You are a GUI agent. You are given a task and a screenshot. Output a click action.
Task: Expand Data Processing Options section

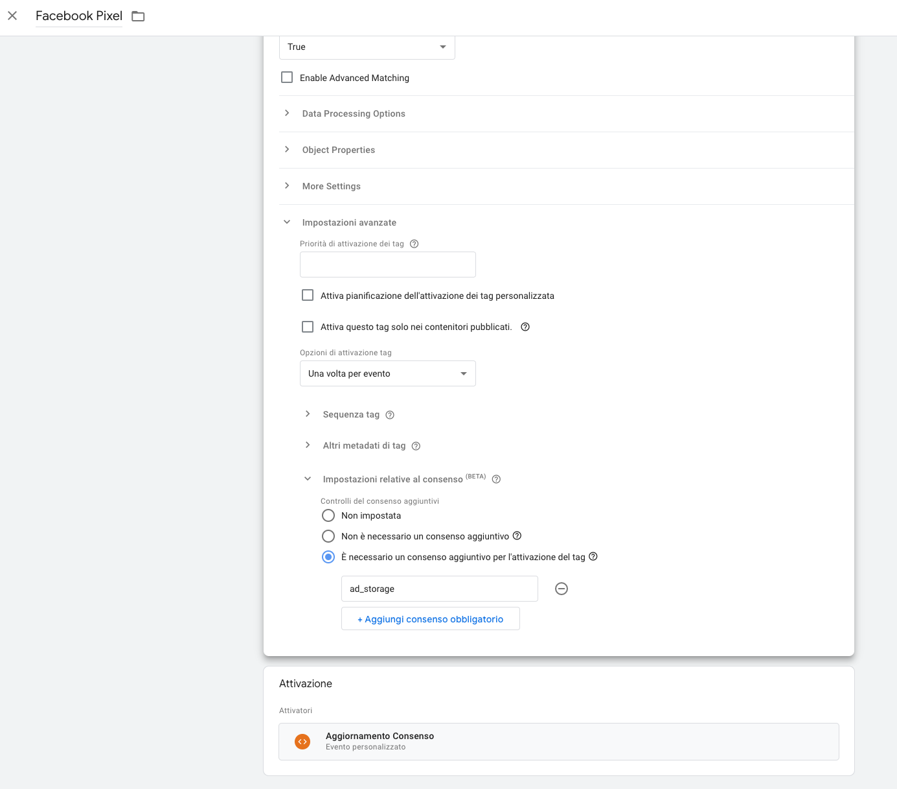287,113
